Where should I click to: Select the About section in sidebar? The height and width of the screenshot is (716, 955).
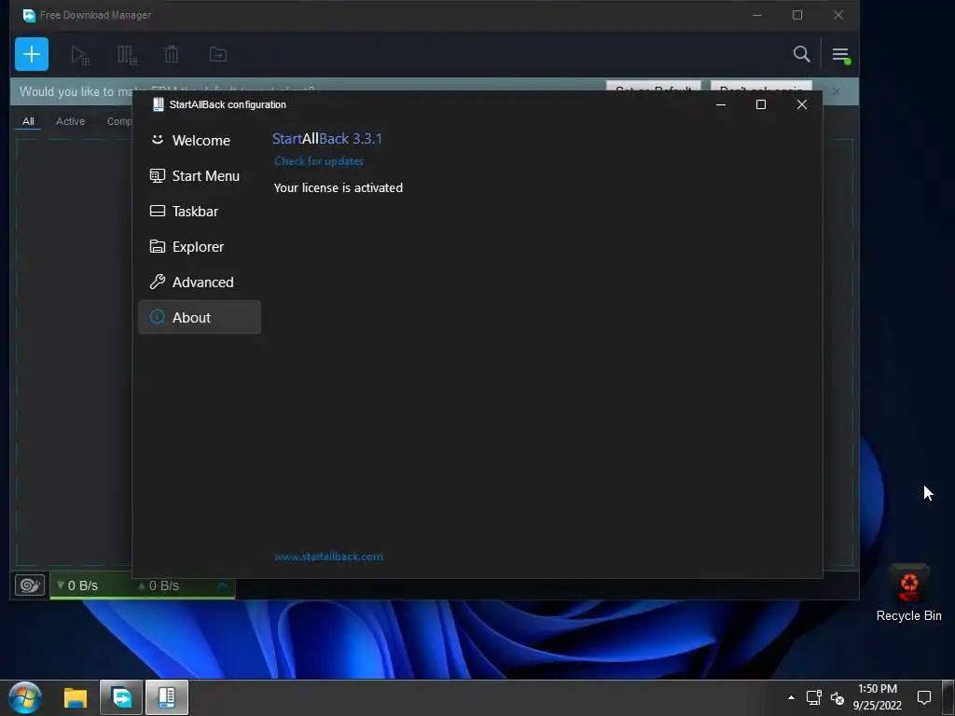(x=200, y=317)
